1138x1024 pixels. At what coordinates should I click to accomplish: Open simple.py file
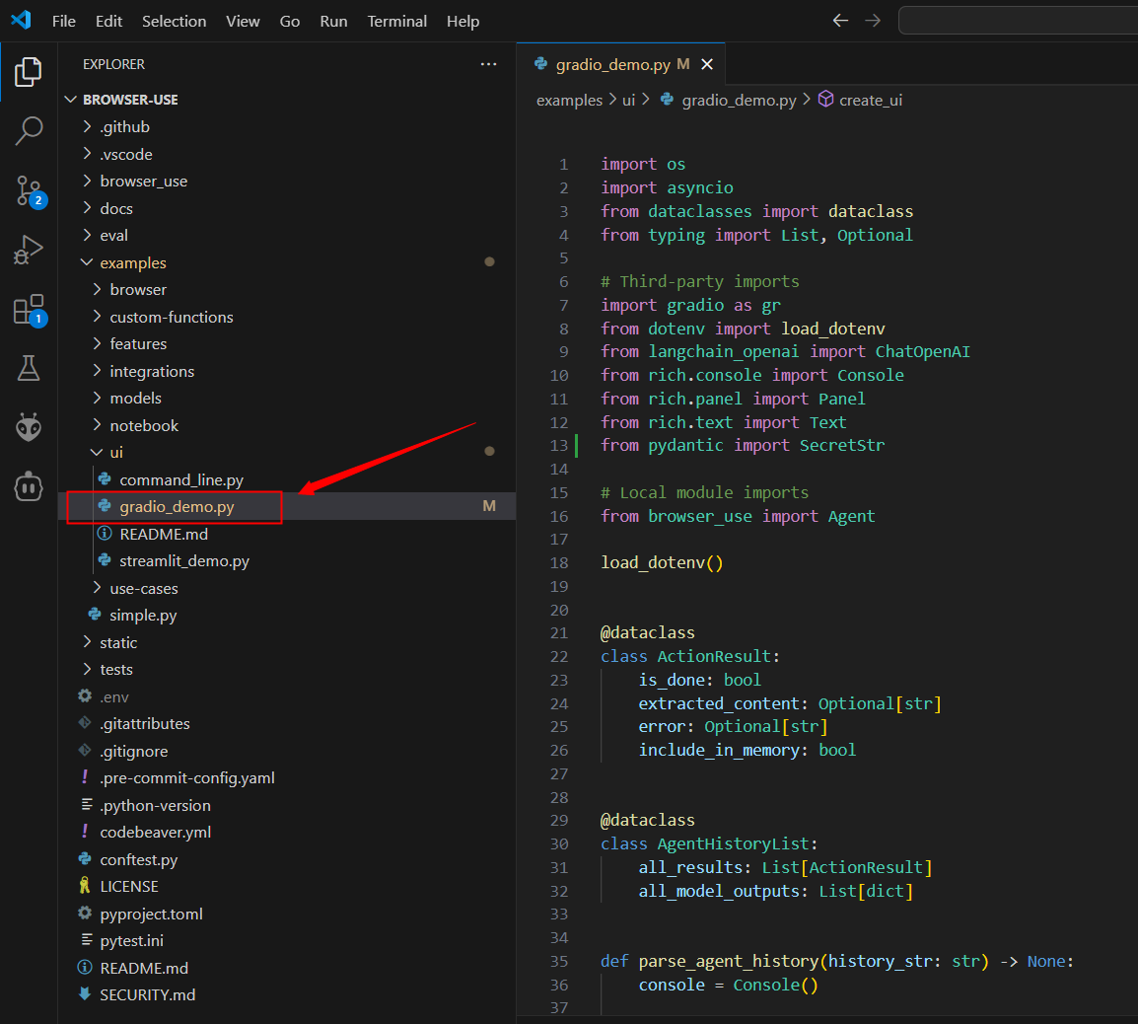(x=287, y=616)
